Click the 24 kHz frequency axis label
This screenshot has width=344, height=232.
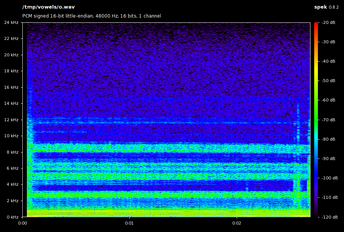pyautogui.click(x=11, y=22)
